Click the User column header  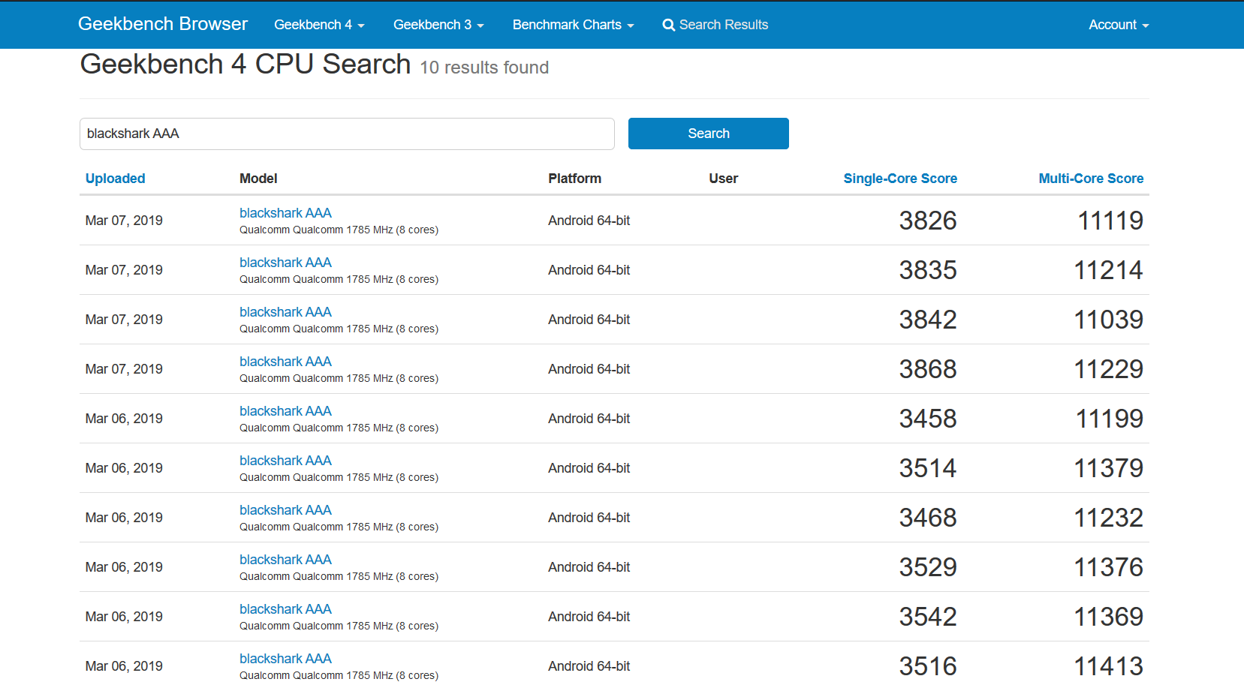pyautogui.click(x=723, y=179)
